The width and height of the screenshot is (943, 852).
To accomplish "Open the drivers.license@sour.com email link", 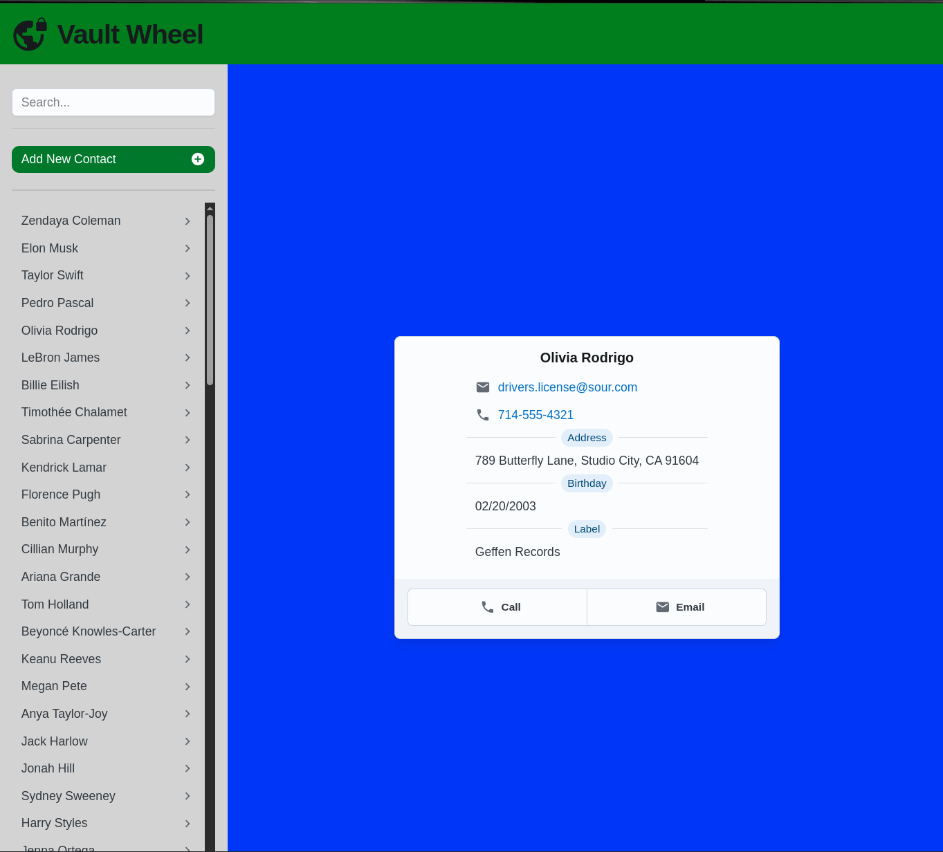I will [x=567, y=387].
